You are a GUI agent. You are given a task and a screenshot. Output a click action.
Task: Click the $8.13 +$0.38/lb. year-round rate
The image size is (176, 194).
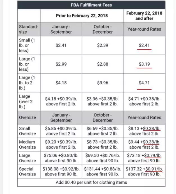pos(144,131)
